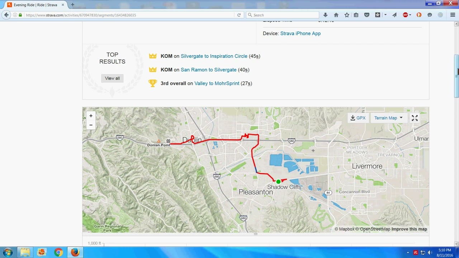This screenshot has height=258, width=459.
Task: Click the checkered finish marker on the map
Action: pyautogui.click(x=168, y=141)
